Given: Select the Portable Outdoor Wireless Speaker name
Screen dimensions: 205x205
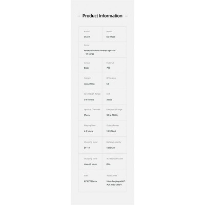Looking at the screenshot, I should click(x=99, y=52).
